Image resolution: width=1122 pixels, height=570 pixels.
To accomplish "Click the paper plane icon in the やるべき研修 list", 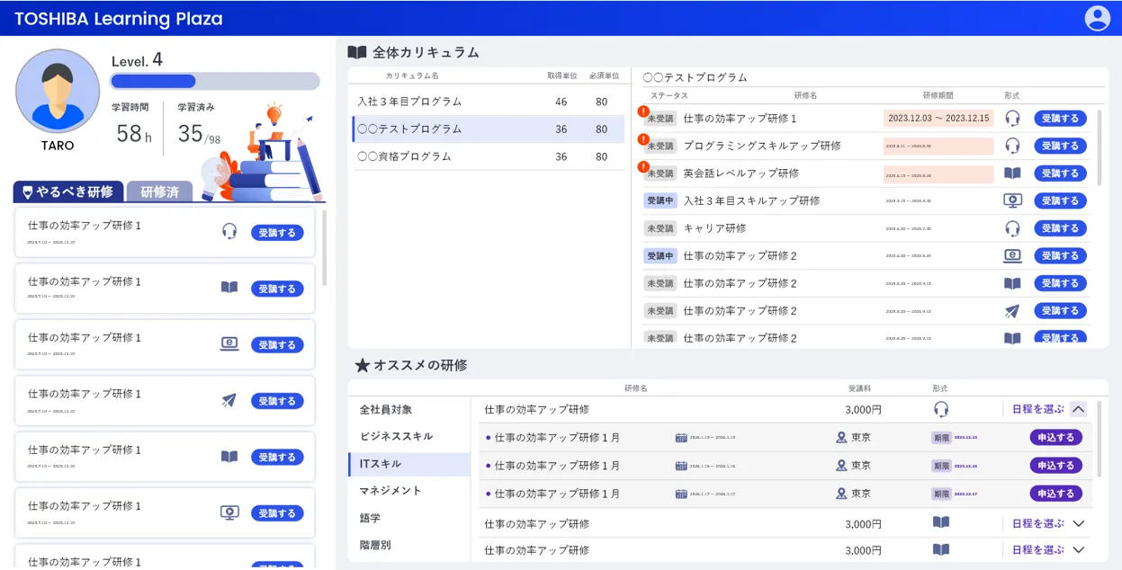I will coord(229,400).
